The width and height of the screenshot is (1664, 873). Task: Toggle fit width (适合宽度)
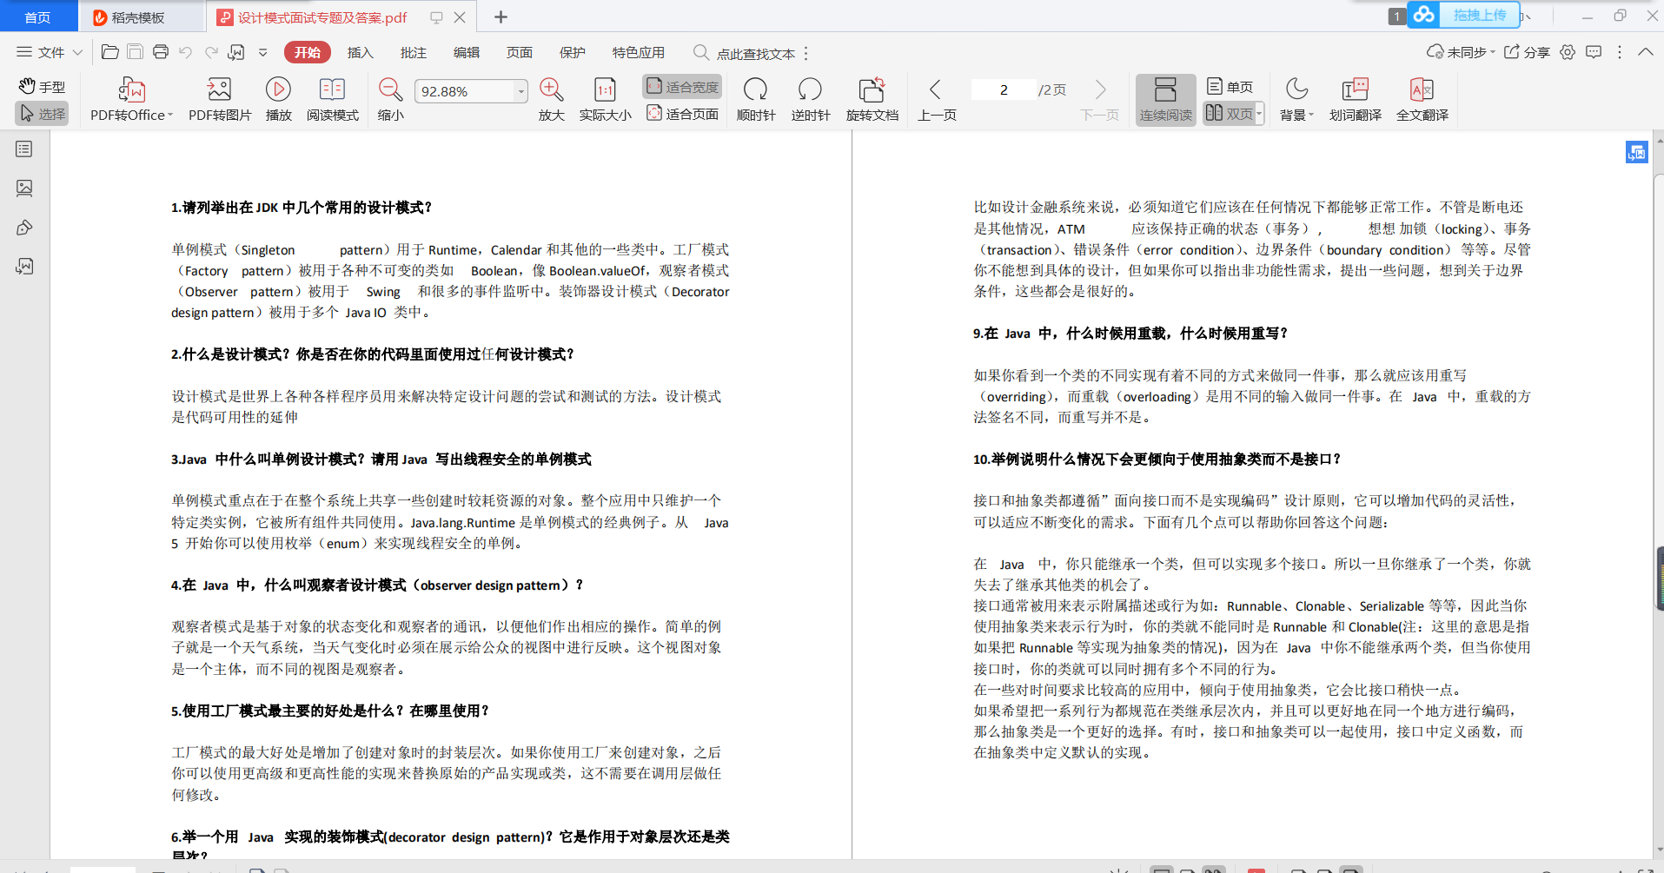coord(683,86)
